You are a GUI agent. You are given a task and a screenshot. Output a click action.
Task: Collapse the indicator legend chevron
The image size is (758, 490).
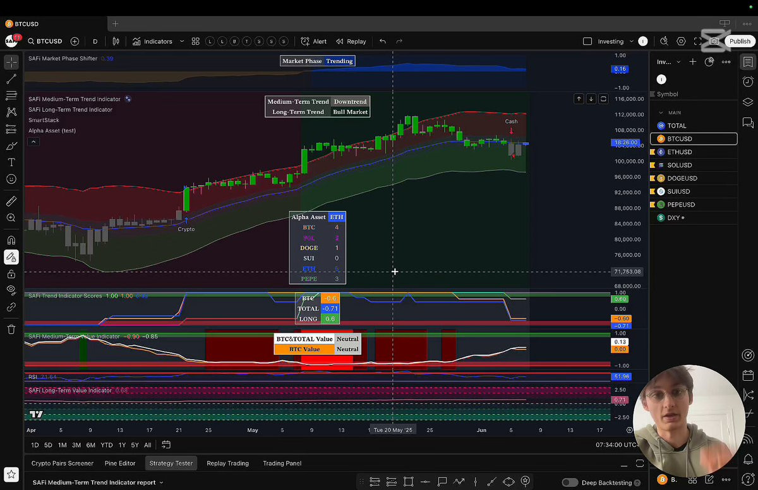[33, 141]
